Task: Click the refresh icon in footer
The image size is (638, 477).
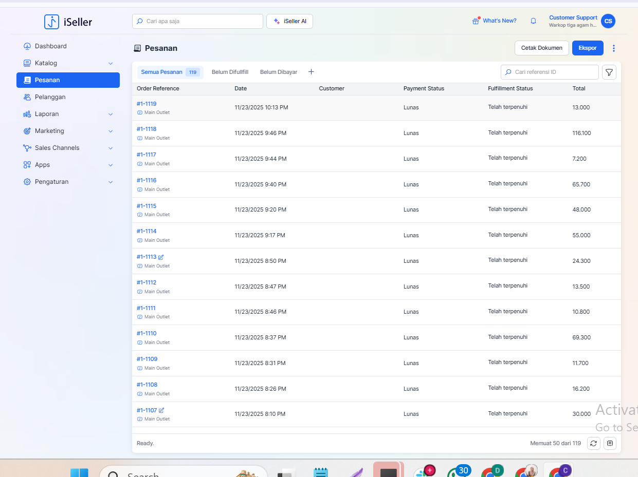Action: (x=593, y=443)
